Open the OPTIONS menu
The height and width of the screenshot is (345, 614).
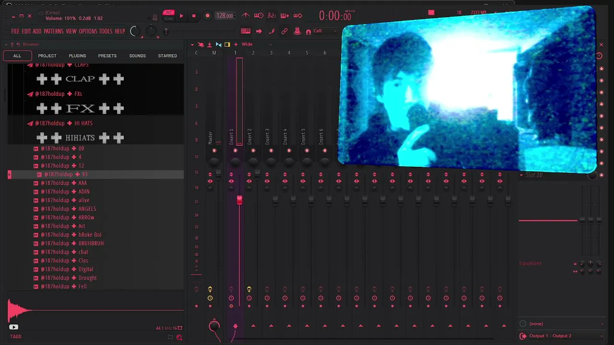coord(88,31)
